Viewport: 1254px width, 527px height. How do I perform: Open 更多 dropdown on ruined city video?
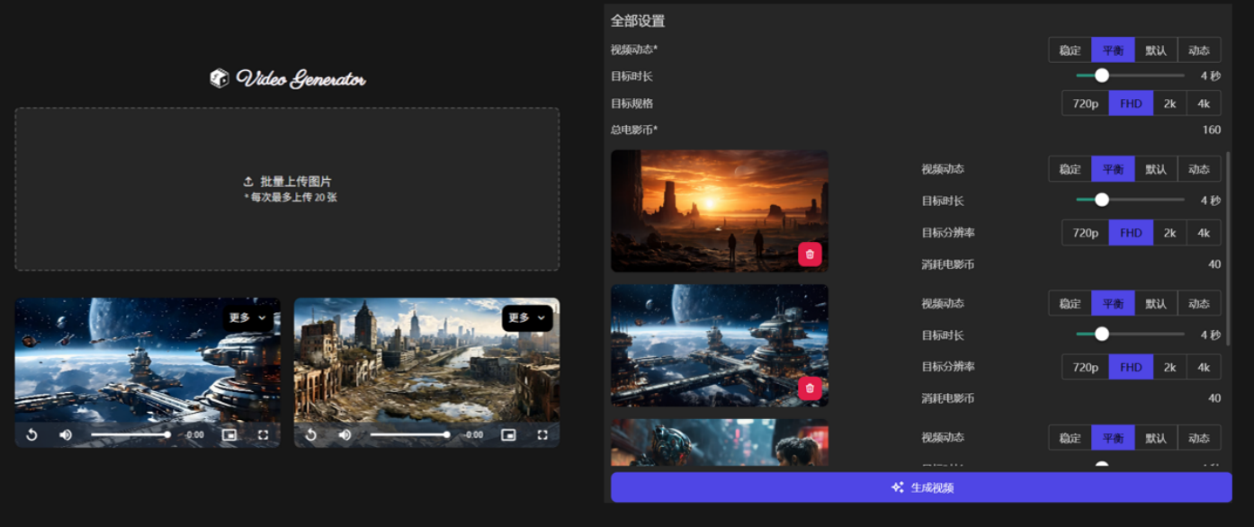527,317
